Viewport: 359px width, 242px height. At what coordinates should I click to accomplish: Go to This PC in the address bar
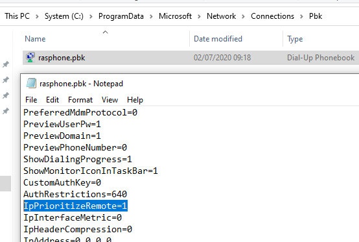pos(17,16)
